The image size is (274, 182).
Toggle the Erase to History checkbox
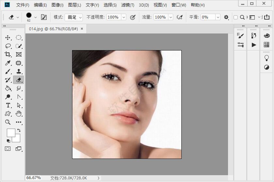(x=236, y=17)
